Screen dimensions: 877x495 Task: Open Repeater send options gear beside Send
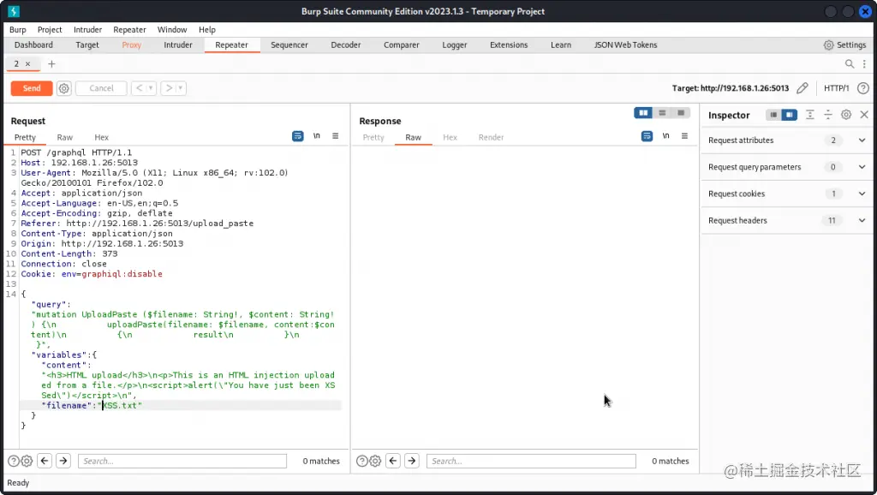[63, 88]
